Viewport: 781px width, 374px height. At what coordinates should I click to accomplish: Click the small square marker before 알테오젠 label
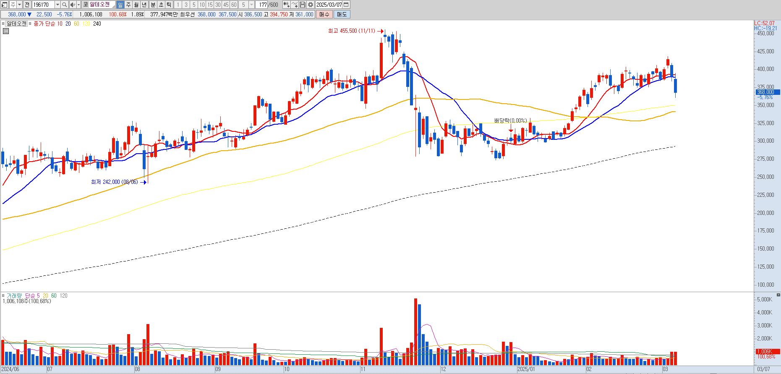(3, 24)
